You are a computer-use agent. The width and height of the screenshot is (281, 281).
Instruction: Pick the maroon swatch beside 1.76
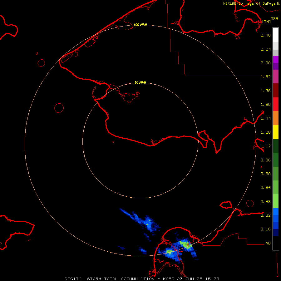(276, 90)
